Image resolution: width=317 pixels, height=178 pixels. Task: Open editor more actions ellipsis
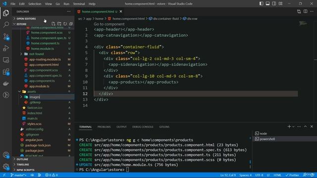(x=312, y=11)
